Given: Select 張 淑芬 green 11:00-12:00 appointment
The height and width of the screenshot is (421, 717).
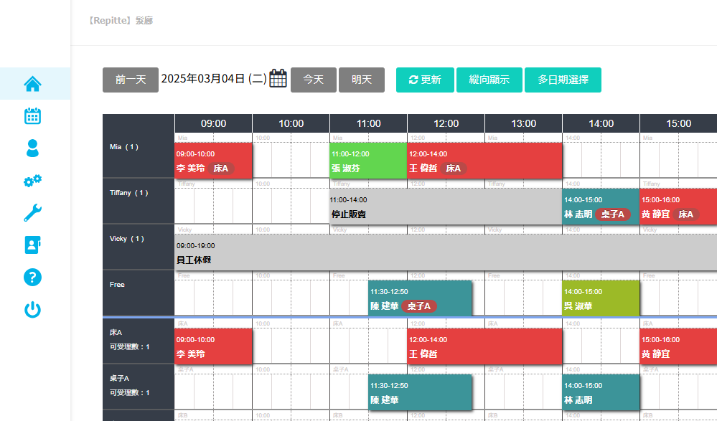Looking at the screenshot, I should (x=368, y=161).
